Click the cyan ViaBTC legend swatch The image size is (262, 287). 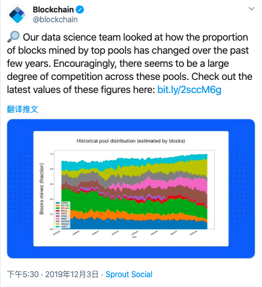pyautogui.click(x=58, y=227)
